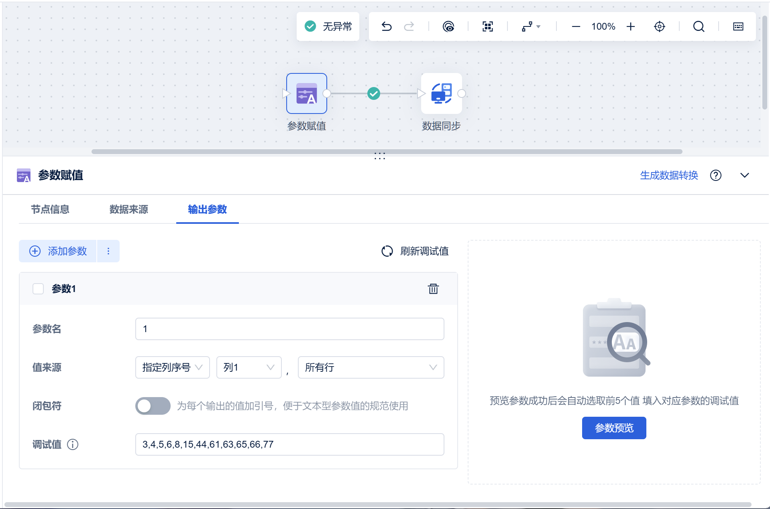This screenshot has height=509, width=770.
Task: Click the input port of 参数赋值 node
Action: (x=286, y=93)
